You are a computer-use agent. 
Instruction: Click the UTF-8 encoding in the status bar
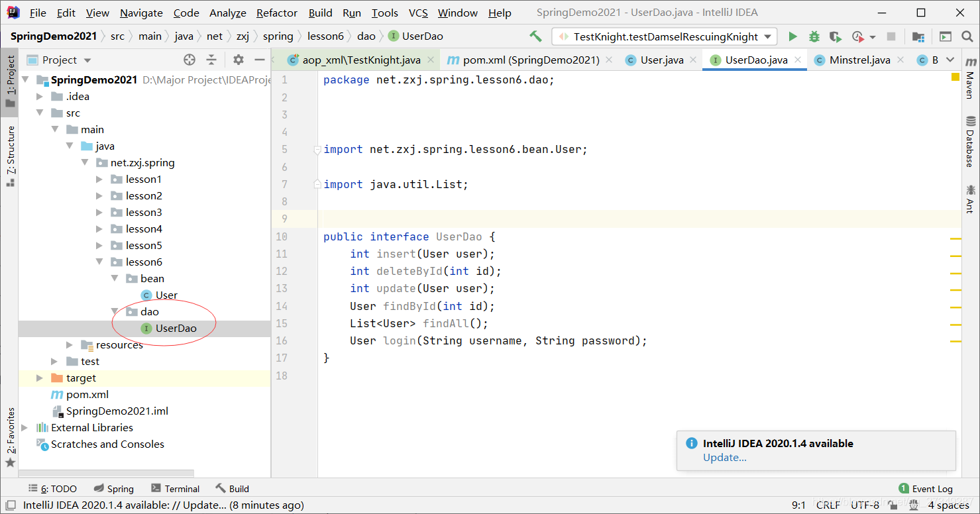(865, 505)
